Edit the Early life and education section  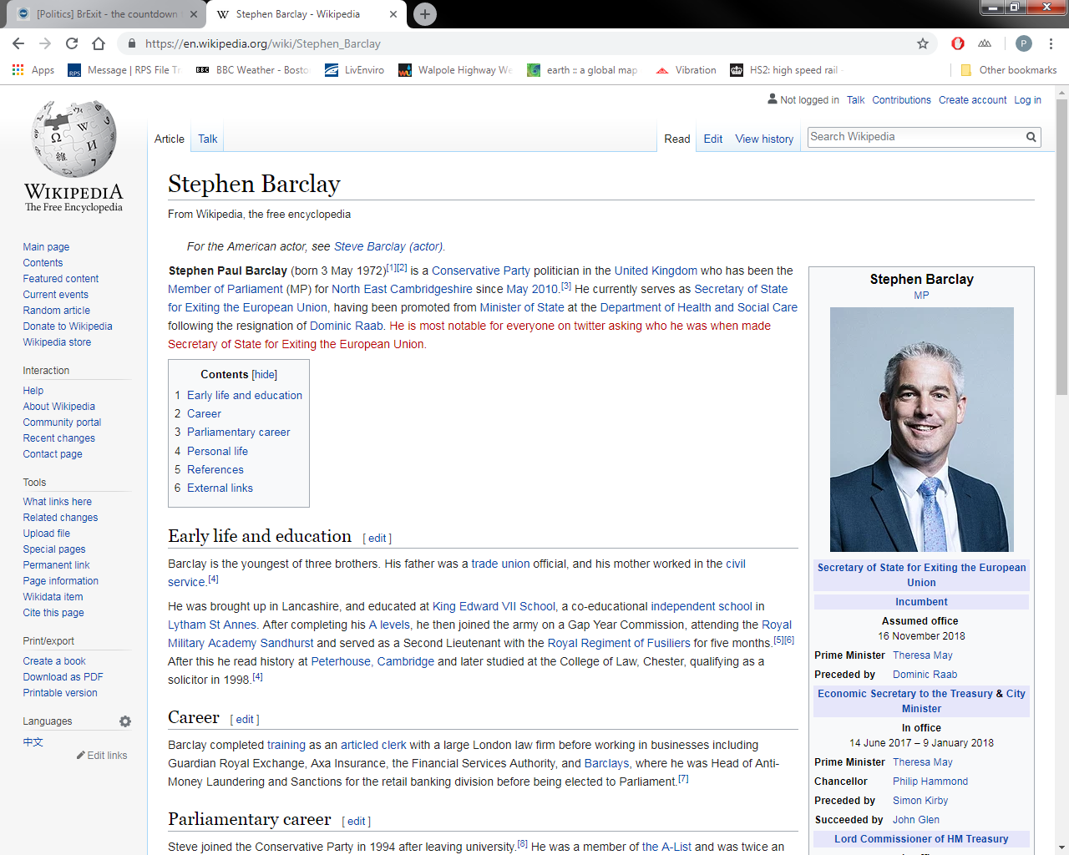[377, 539]
